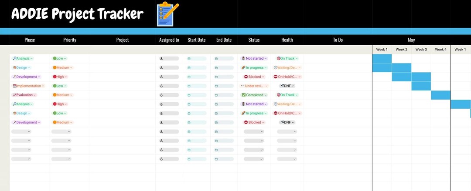Open the Medium priority dropdown in Evaluation row
Image resolution: width=471 pixels, height=191 pixels.
tap(63, 95)
